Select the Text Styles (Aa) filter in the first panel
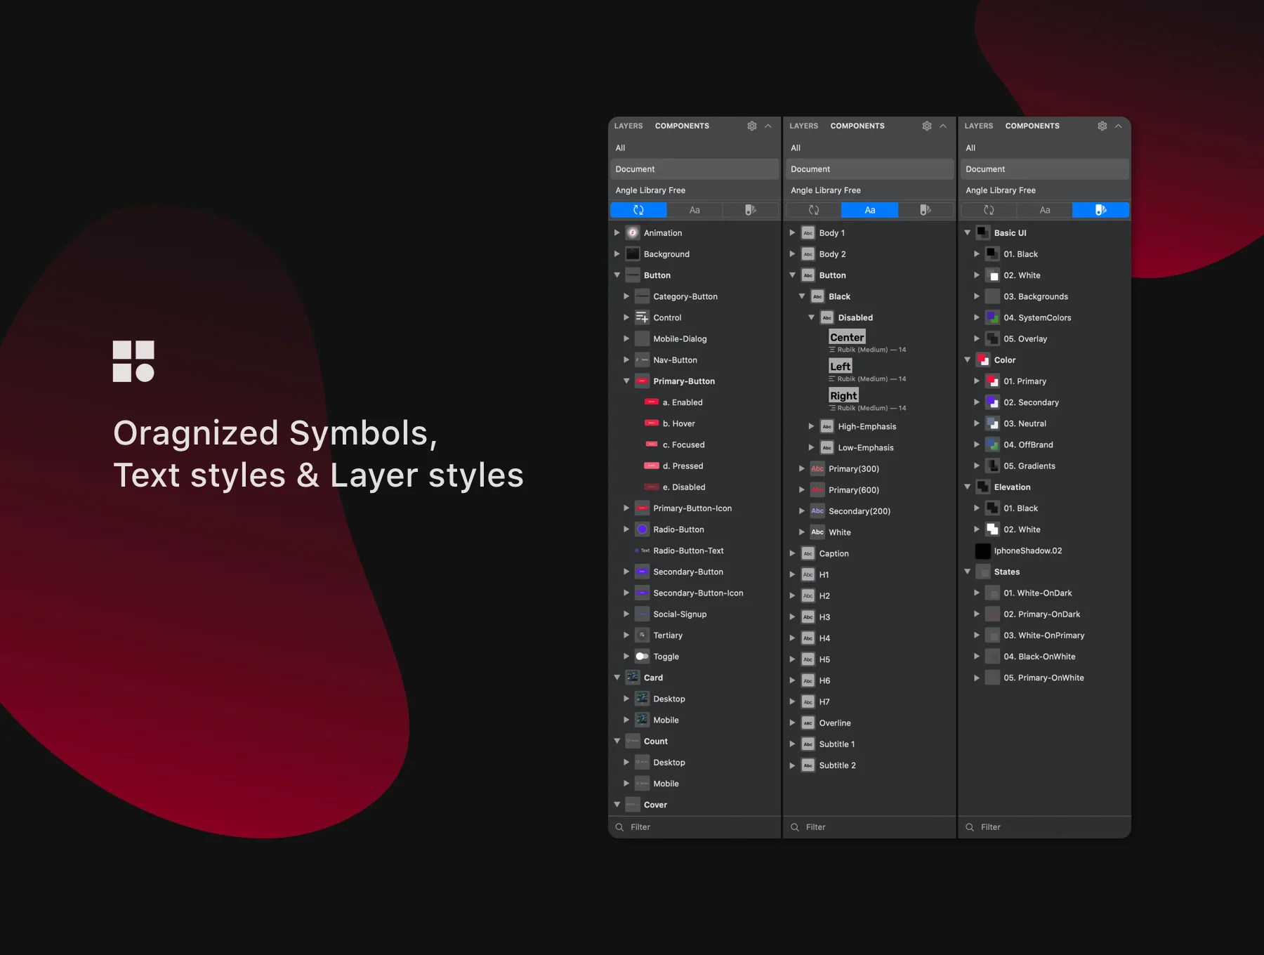1264x955 pixels. pyautogui.click(x=694, y=210)
